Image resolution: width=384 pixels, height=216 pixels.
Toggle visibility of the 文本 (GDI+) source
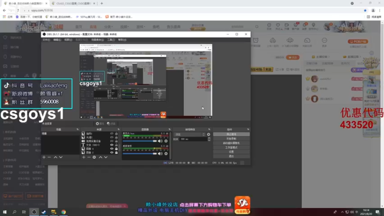(x=112, y=145)
